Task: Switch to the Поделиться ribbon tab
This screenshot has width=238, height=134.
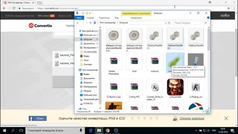Action: [x=104, y=18]
